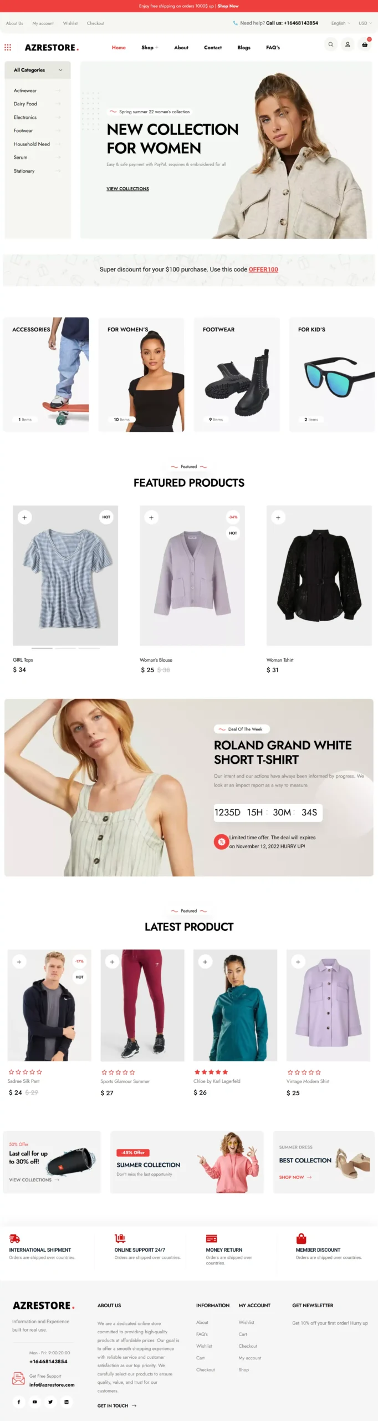Open the shopping cart basket icon
378x1421 pixels.
(365, 44)
